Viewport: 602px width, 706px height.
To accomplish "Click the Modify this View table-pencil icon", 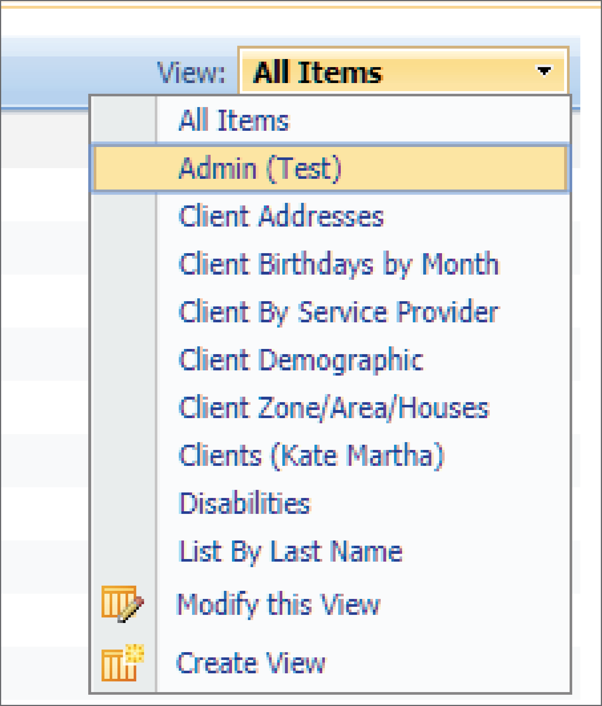I will [123, 604].
